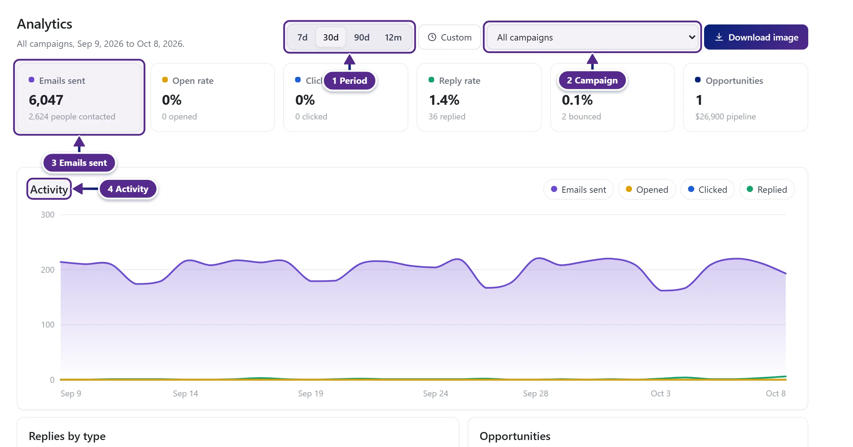The height and width of the screenshot is (447, 853).
Task: Click the Opportunities section heading at bottom
Action: 515,436
